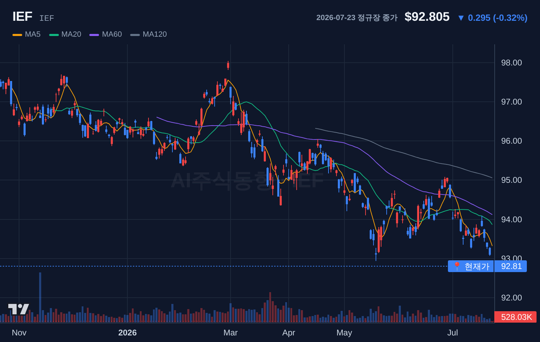Click the 2026 time axis label

click(127, 333)
